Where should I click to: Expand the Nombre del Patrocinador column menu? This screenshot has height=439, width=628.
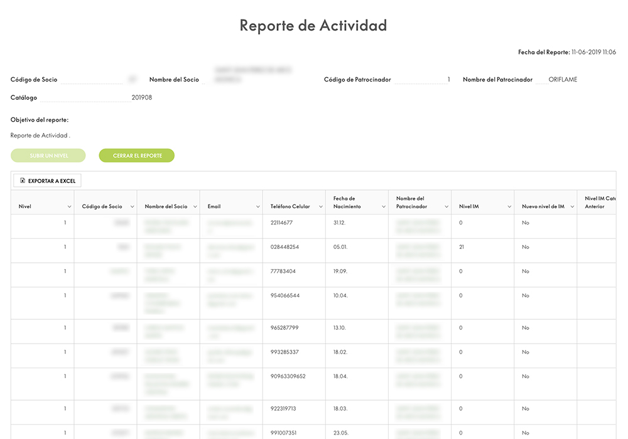446,207
